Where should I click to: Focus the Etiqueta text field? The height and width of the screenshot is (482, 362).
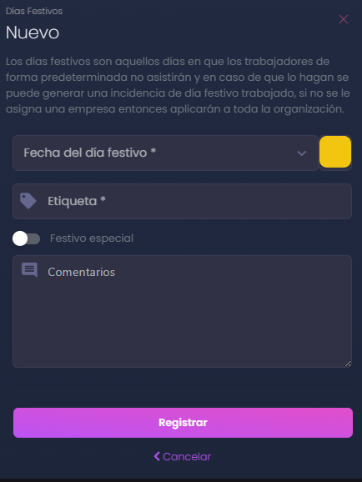point(182,201)
